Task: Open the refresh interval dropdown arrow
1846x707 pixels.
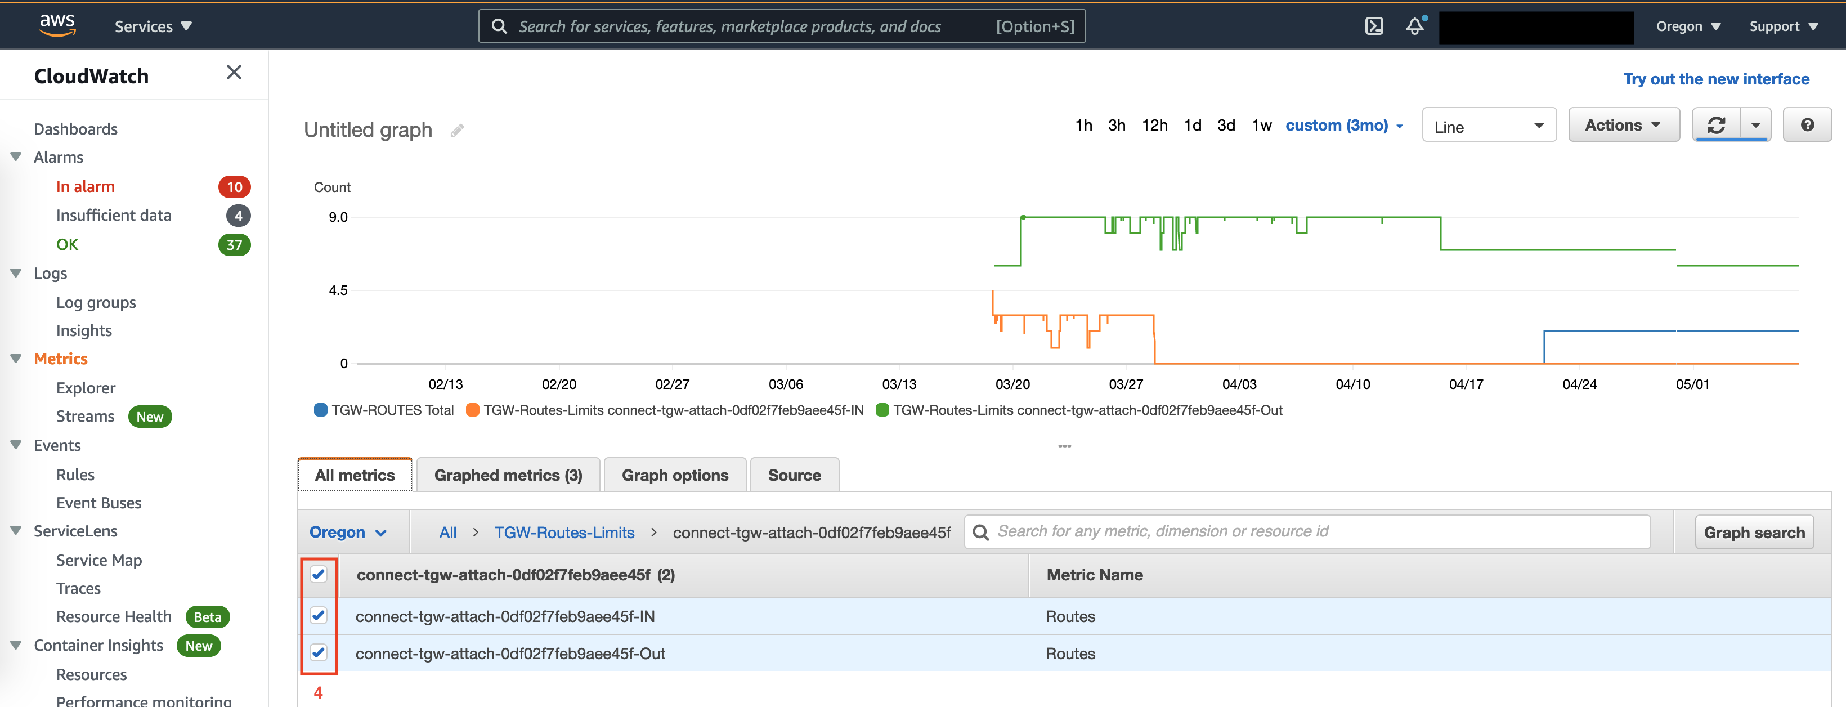Action: click(x=1756, y=126)
